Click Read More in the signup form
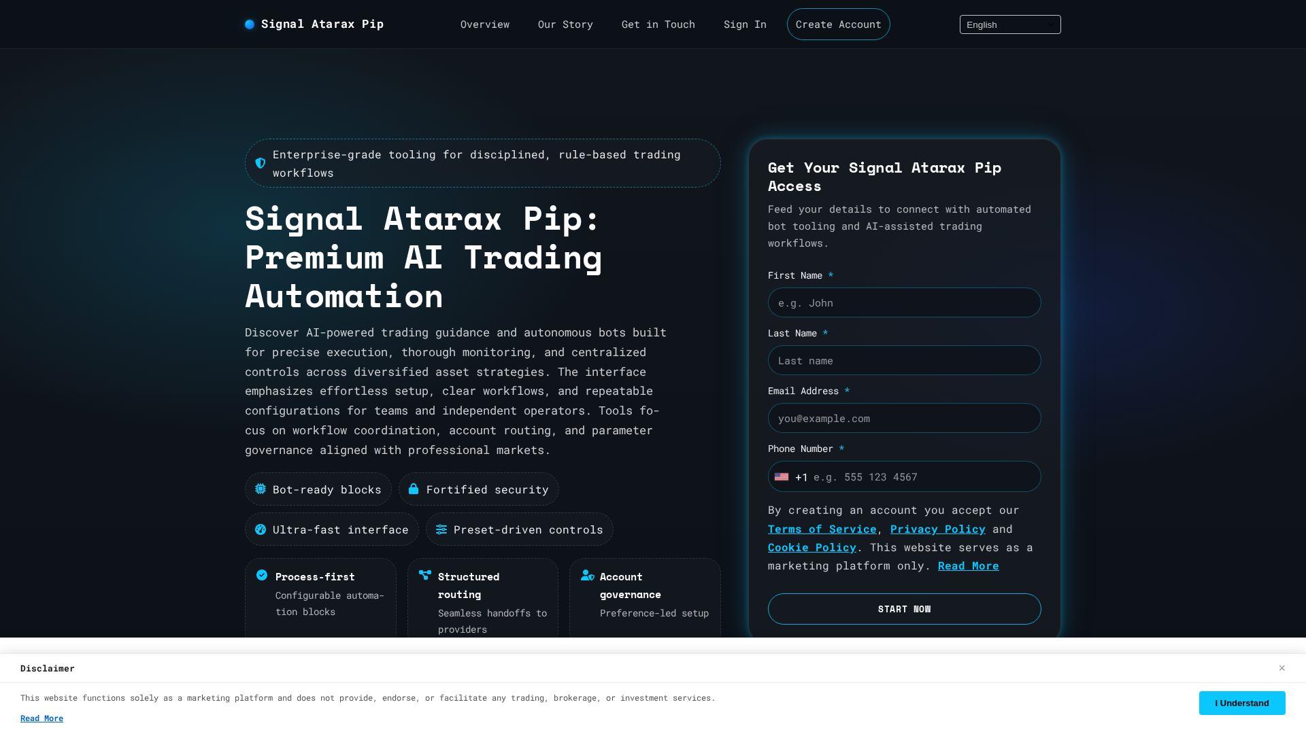Screen dimensions: 1306x734 [968, 565]
